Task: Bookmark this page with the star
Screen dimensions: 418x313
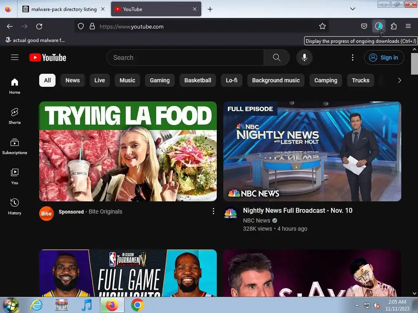Action: 322,26
